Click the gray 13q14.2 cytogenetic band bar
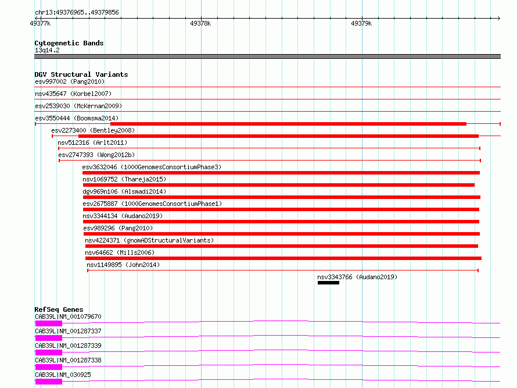The height and width of the screenshot is (388, 517). (x=267, y=56)
